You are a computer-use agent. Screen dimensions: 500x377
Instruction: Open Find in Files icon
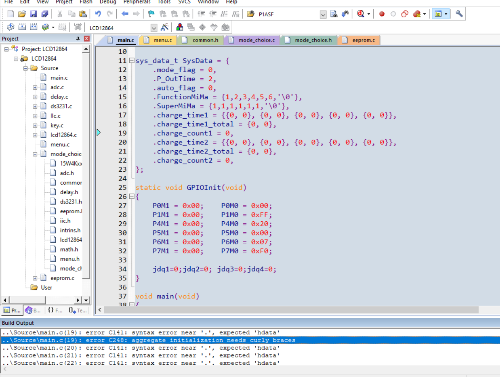251,14
